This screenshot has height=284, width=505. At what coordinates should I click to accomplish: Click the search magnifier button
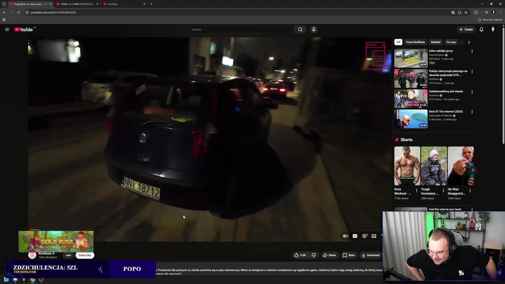click(300, 30)
